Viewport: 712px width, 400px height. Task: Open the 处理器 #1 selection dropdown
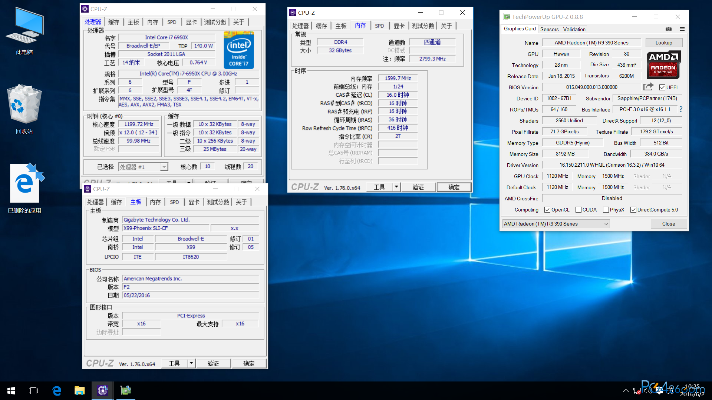click(143, 167)
